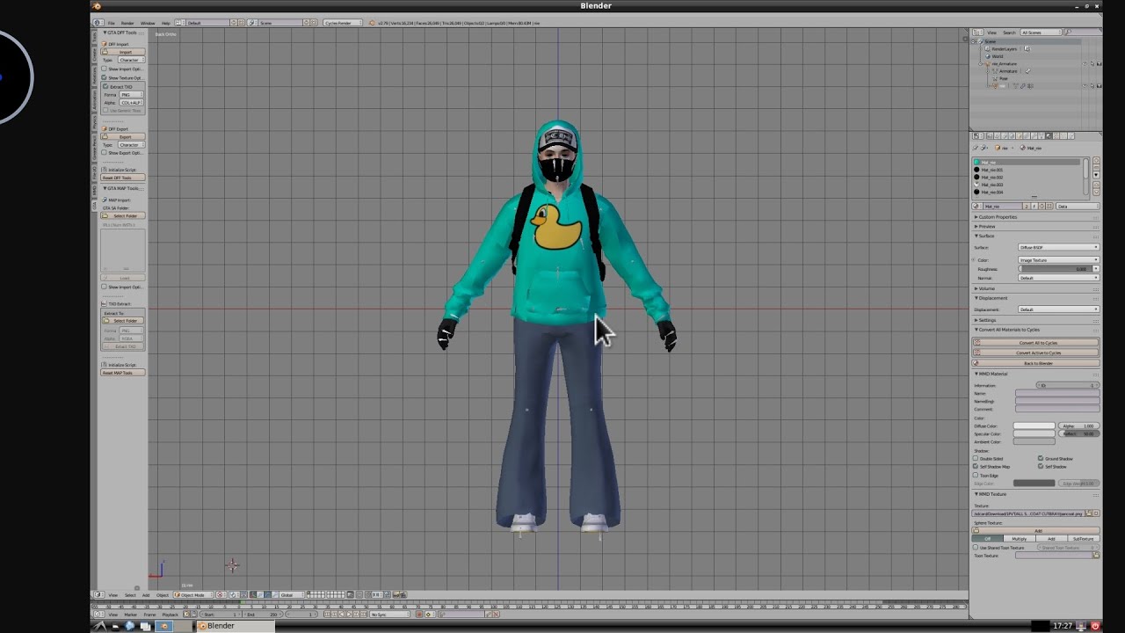The width and height of the screenshot is (1125, 633).
Task: Toggle Double Sided checkbox
Action: tap(976, 458)
